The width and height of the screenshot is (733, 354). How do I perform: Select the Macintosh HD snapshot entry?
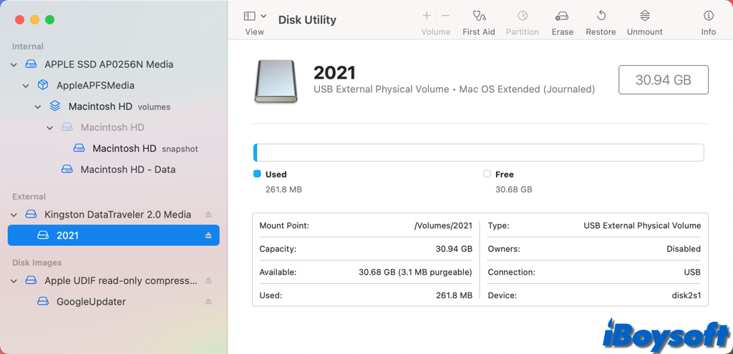[125, 149]
